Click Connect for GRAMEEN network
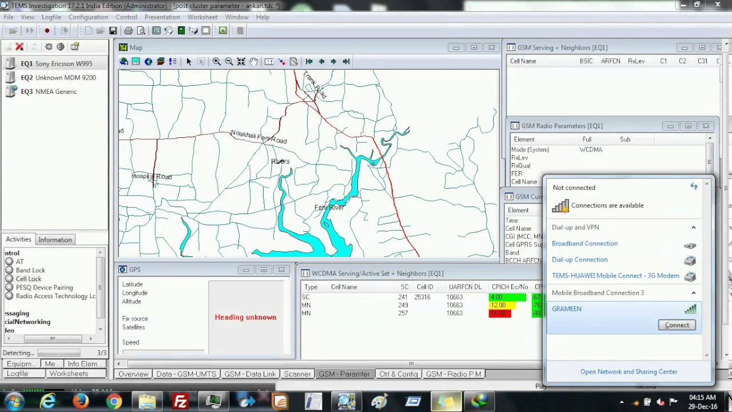 pos(677,325)
